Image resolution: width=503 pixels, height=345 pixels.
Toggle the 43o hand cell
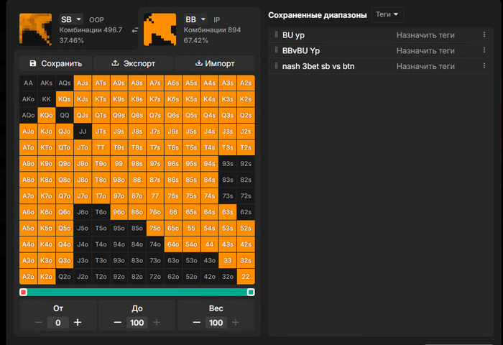(210, 261)
